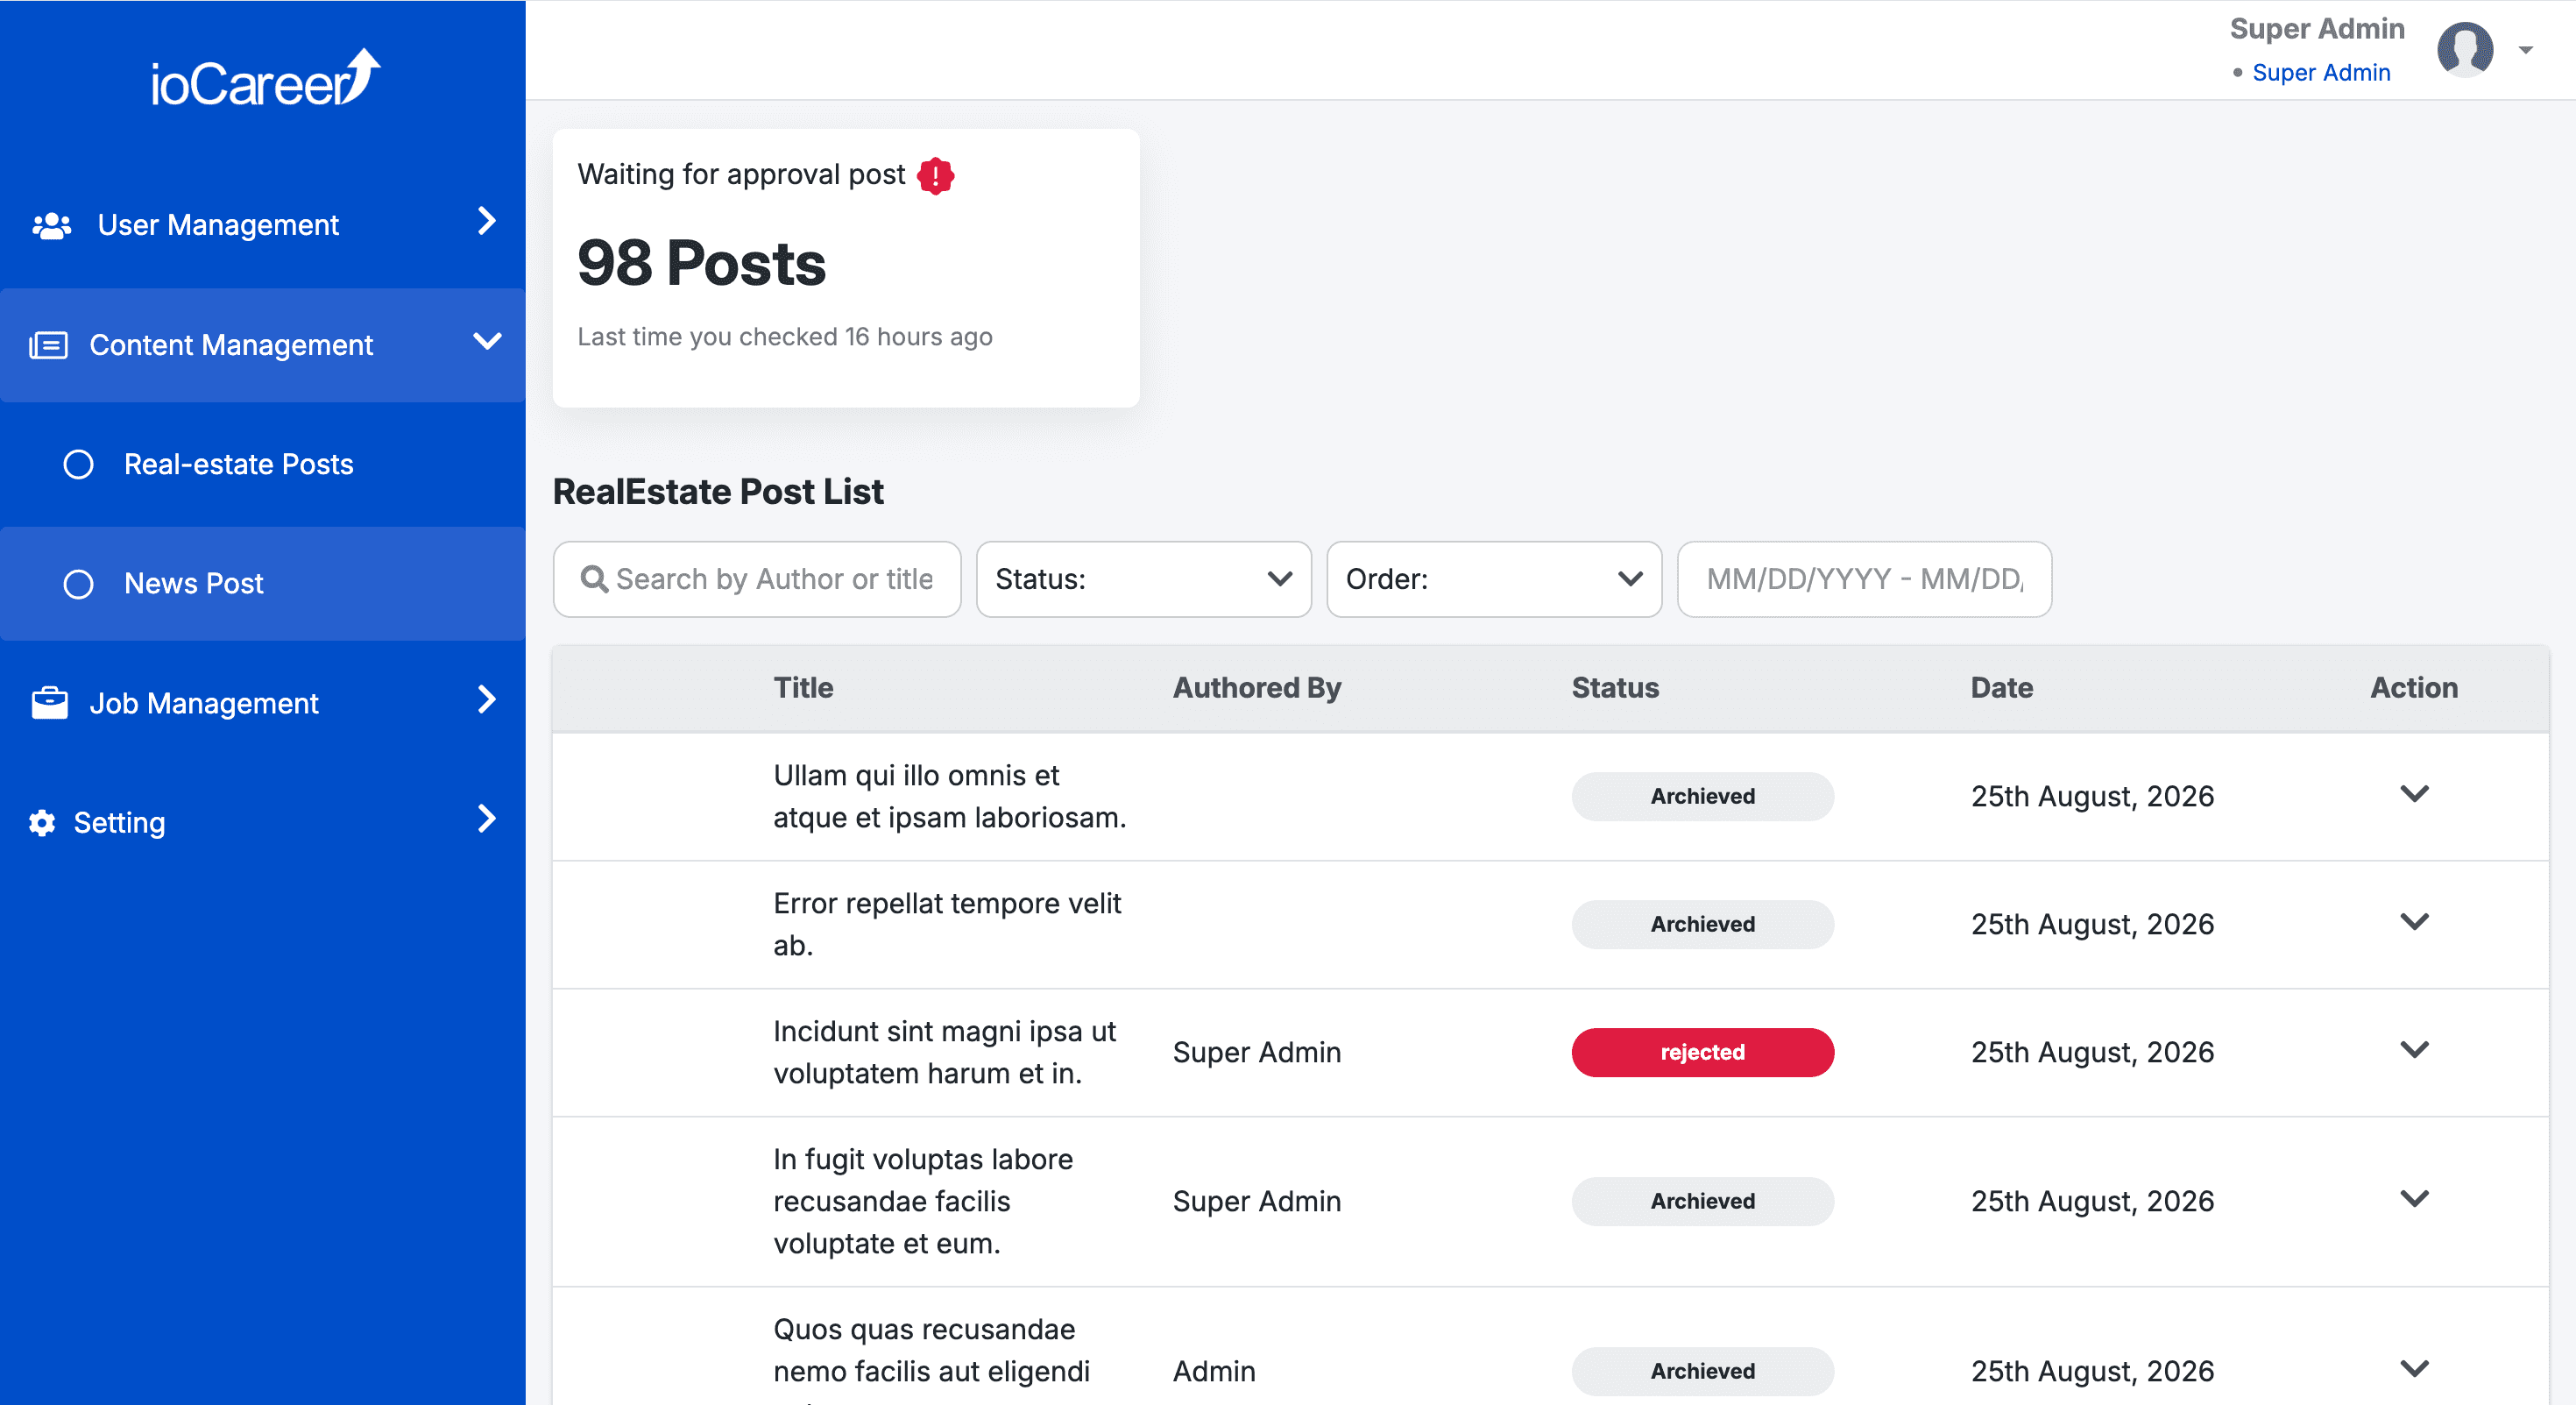Click the Authored By column header
The width and height of the screenshot is (2576, 1405).
point(1256,687)
